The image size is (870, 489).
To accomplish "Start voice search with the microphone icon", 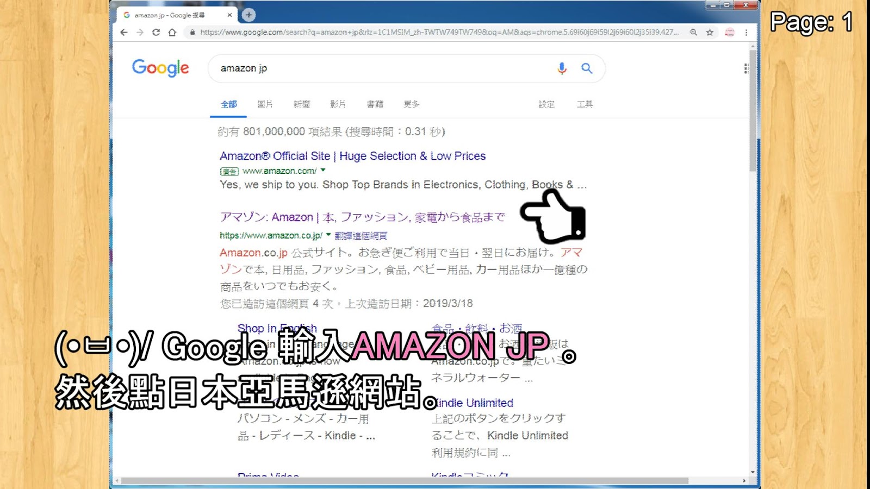I will tap(562, 68).
